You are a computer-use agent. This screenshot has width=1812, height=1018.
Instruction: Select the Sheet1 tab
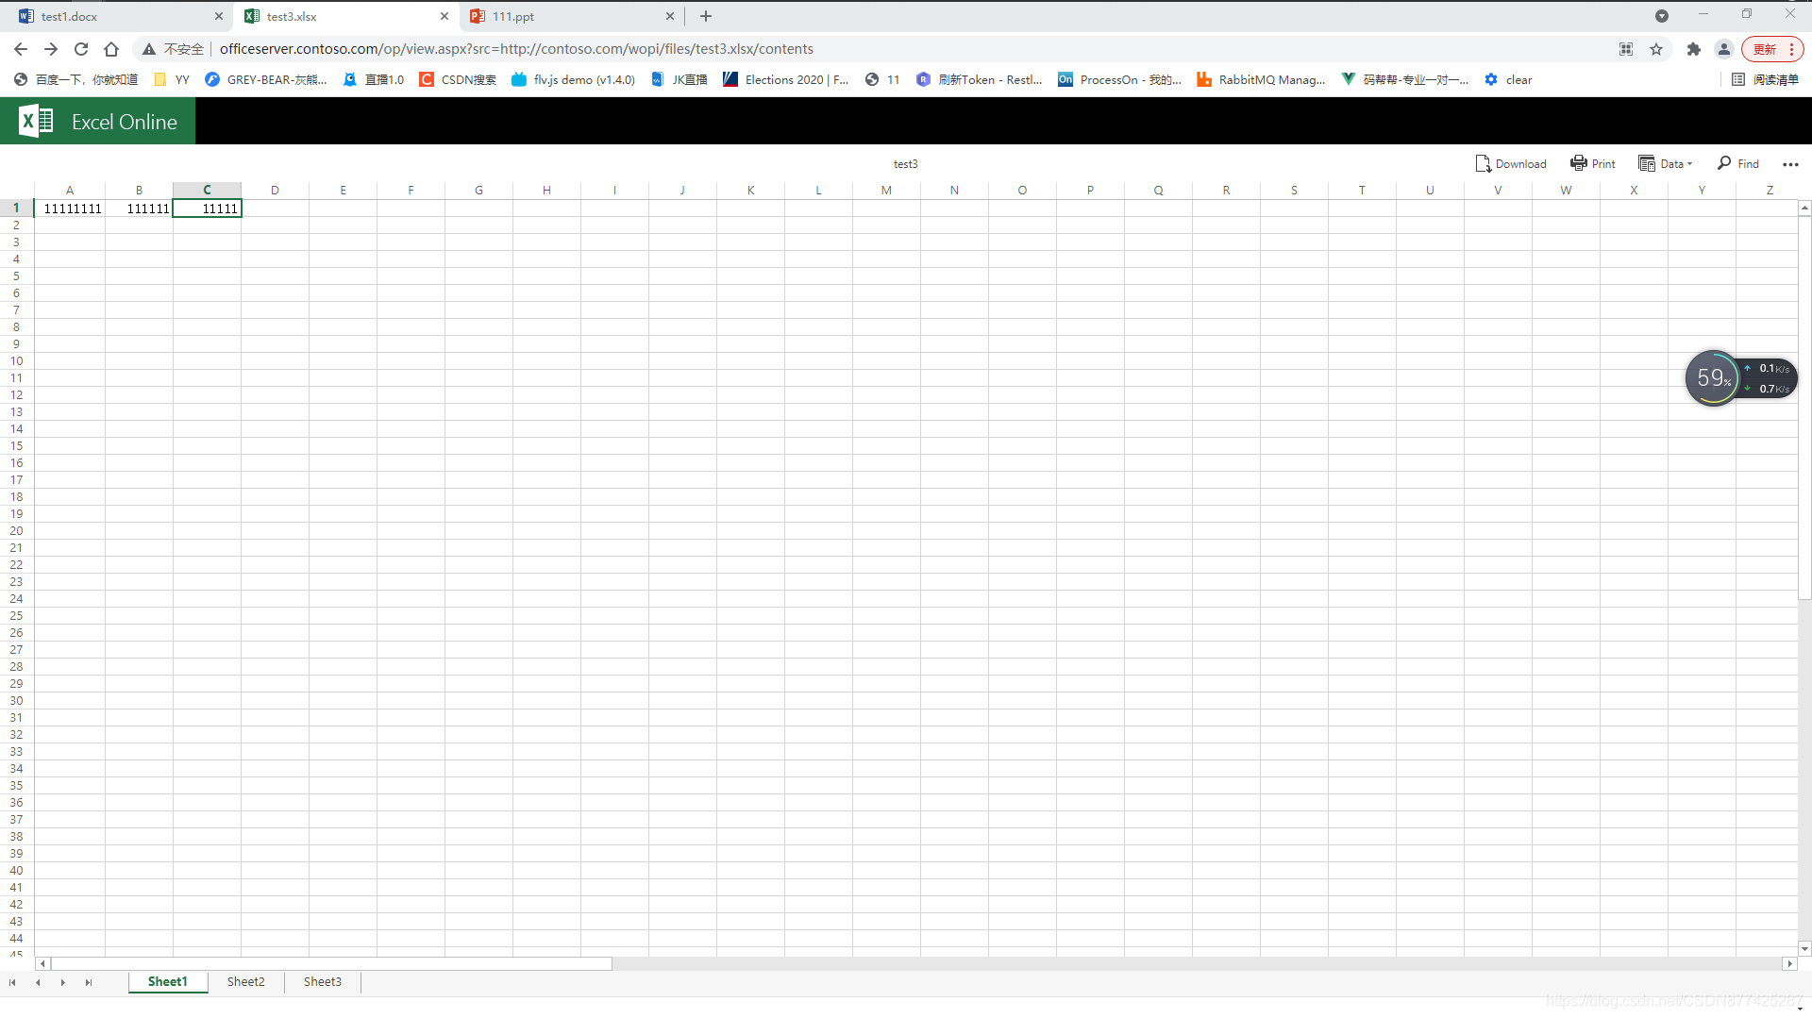click(168, 982)
